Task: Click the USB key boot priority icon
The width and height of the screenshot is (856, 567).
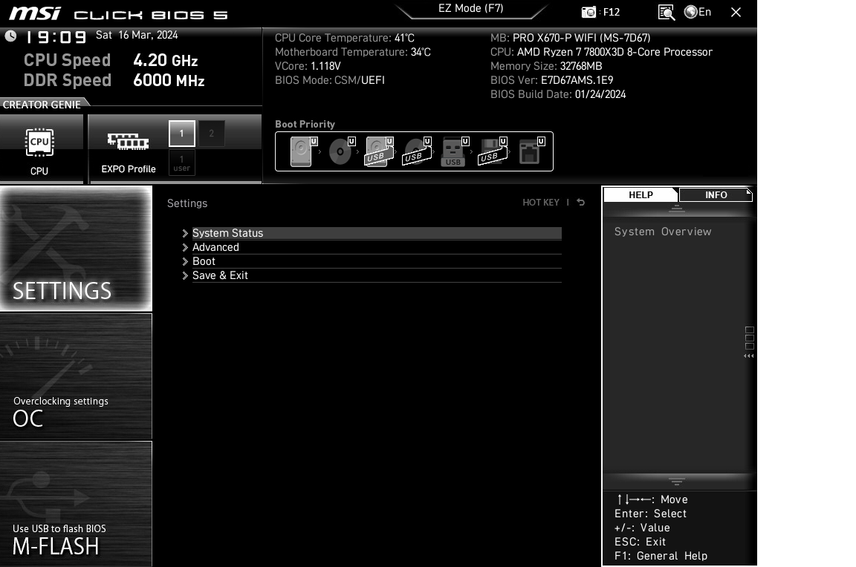Action: coord(455,151)
